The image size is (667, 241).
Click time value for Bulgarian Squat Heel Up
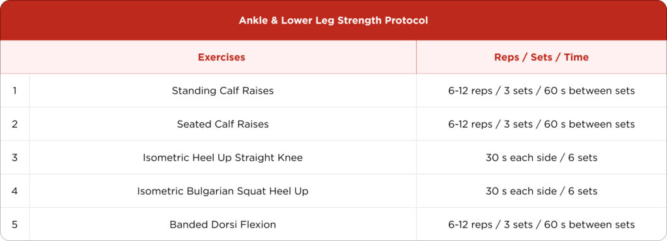(x=541, y=191)
